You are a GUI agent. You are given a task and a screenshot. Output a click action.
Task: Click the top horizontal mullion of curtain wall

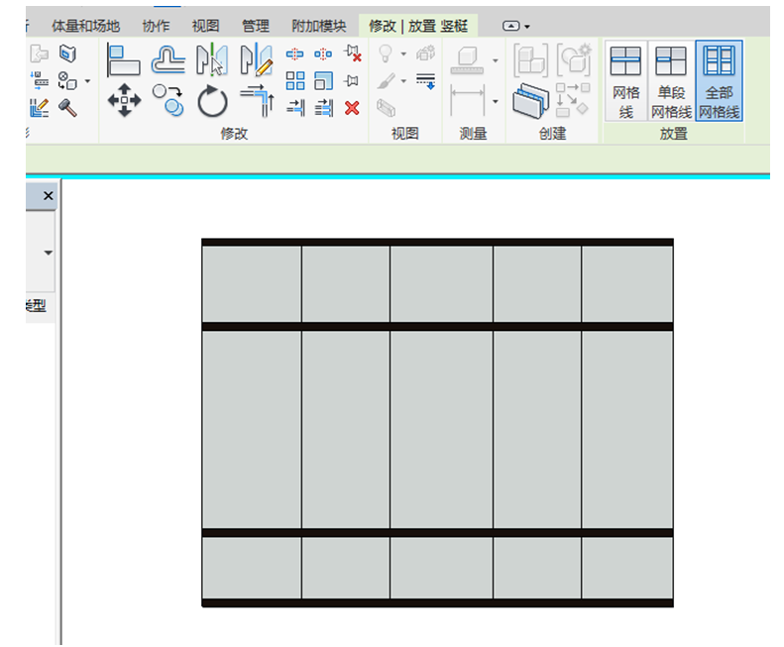pyautogui.click(x=437, y=242)
